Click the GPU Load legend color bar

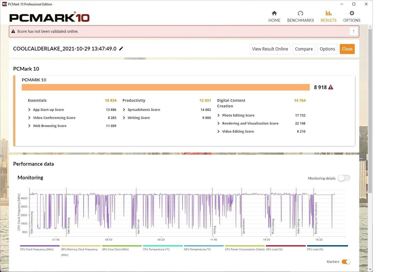pyautogui.click(x=286, y=246)
